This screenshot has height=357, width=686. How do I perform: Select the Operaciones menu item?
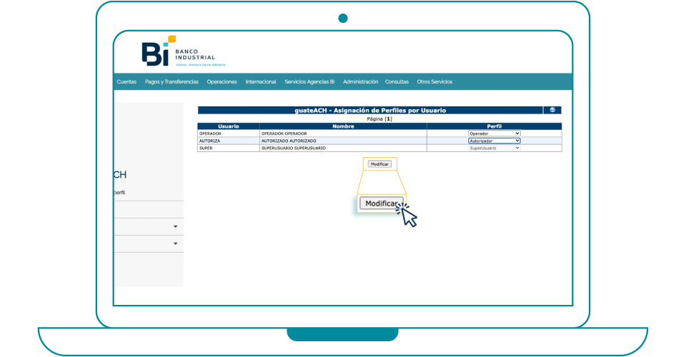[x=222, y=82]
